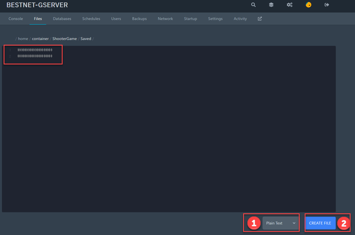
Task: Open admin settings gears icon
Action: click(x=290, y=5)
